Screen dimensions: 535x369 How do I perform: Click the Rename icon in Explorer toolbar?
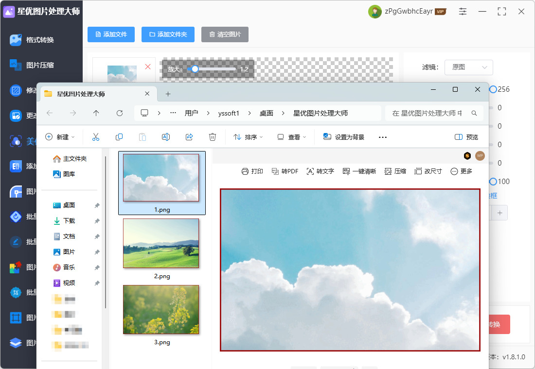[165, 137]
